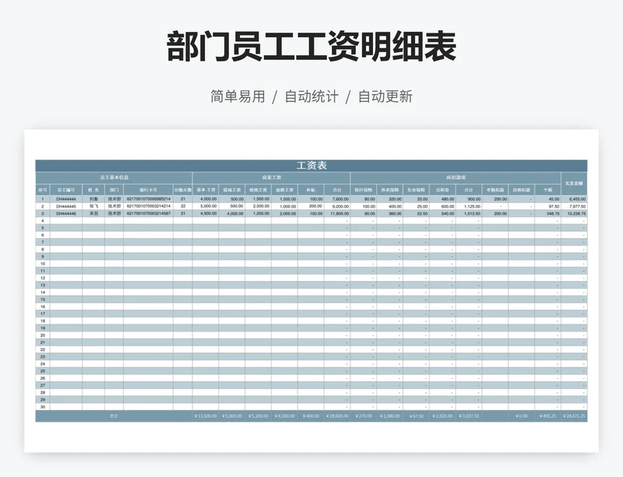Select employee ID cell DH444446
The image size is (623, 477).
tap(66, 214)
